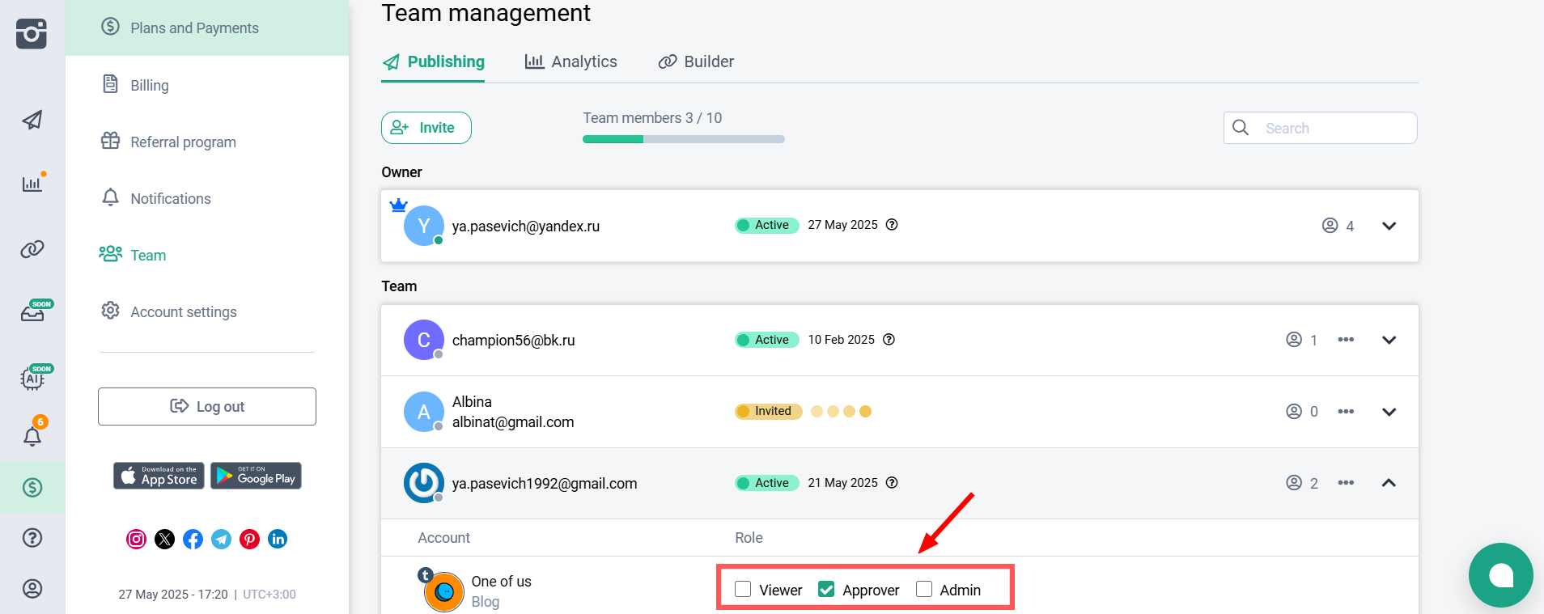Enable the Viewer role checkbox

coord(743,589)
